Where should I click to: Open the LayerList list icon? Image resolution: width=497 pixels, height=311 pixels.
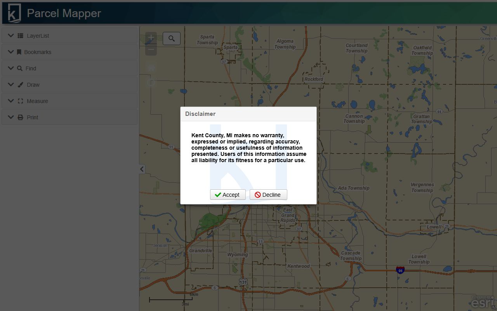coord(21,36)
